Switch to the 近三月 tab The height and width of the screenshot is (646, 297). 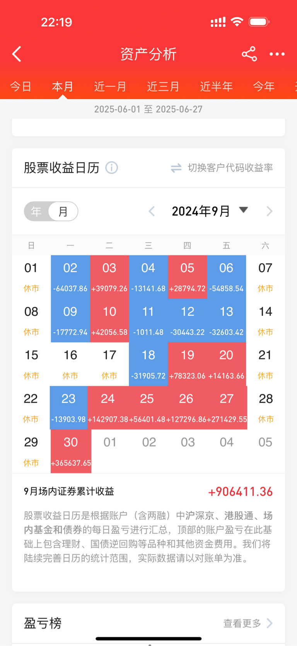[163, 86]
